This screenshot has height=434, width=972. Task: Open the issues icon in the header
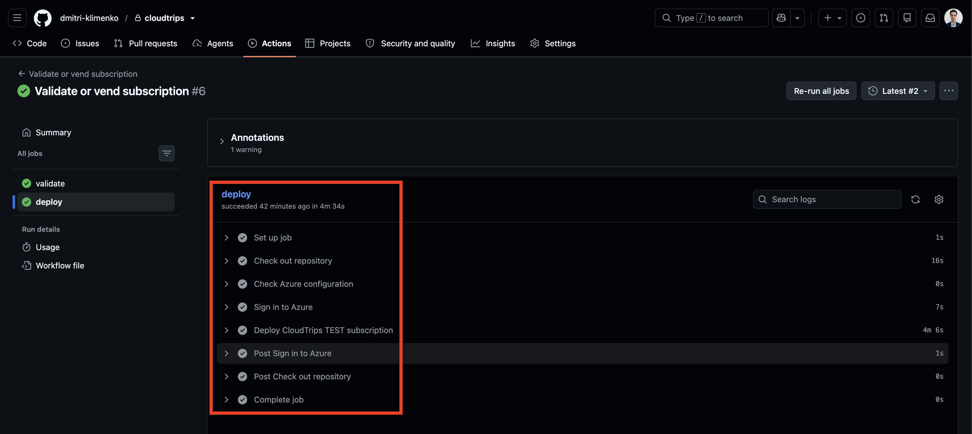[861, 18]
